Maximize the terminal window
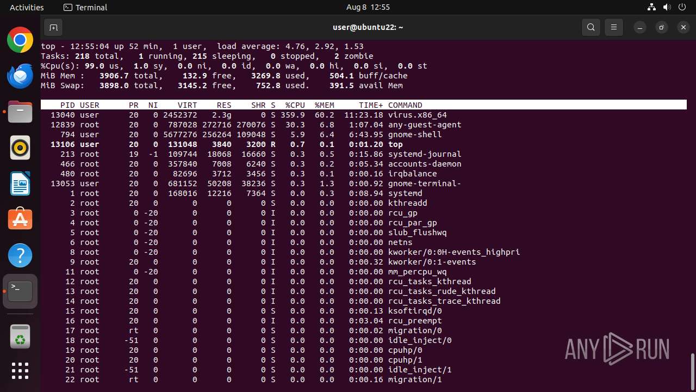The height and width of the screenshot is (392, 696). pos(662,27)
